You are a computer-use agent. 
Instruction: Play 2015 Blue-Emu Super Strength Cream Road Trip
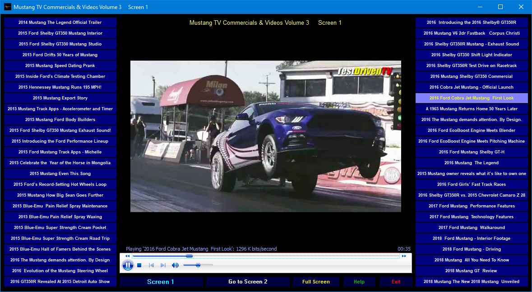click(x=60, y=238)
